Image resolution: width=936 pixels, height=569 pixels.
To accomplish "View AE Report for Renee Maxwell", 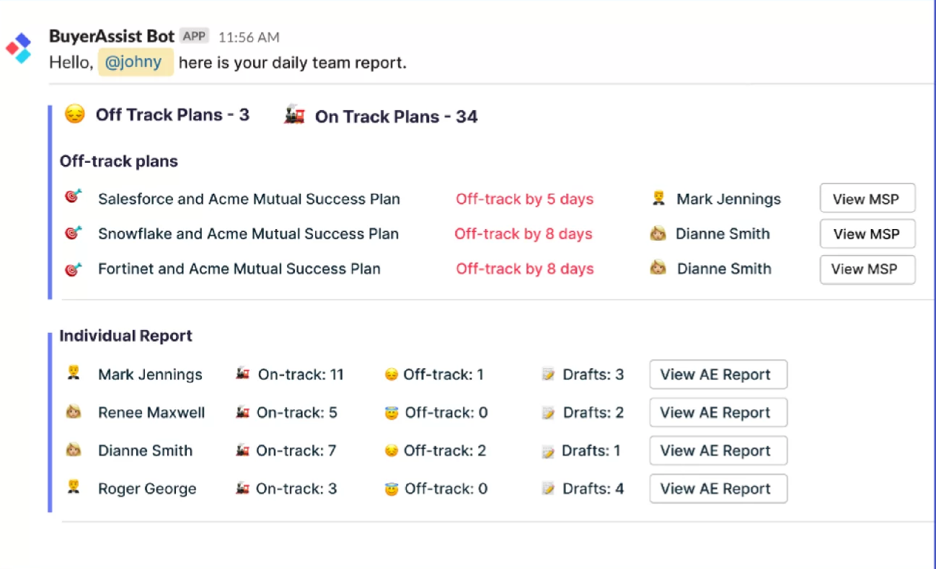I will [718, 413].
